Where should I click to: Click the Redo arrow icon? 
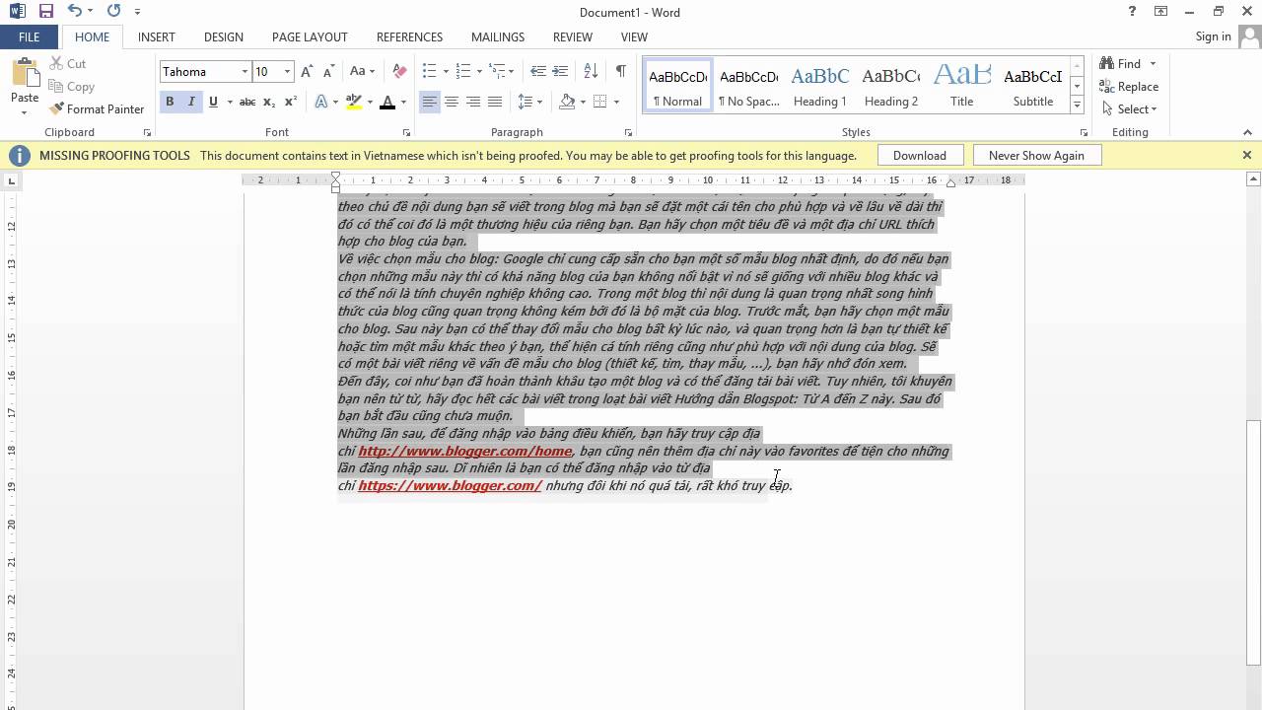(x=113, y=12)
